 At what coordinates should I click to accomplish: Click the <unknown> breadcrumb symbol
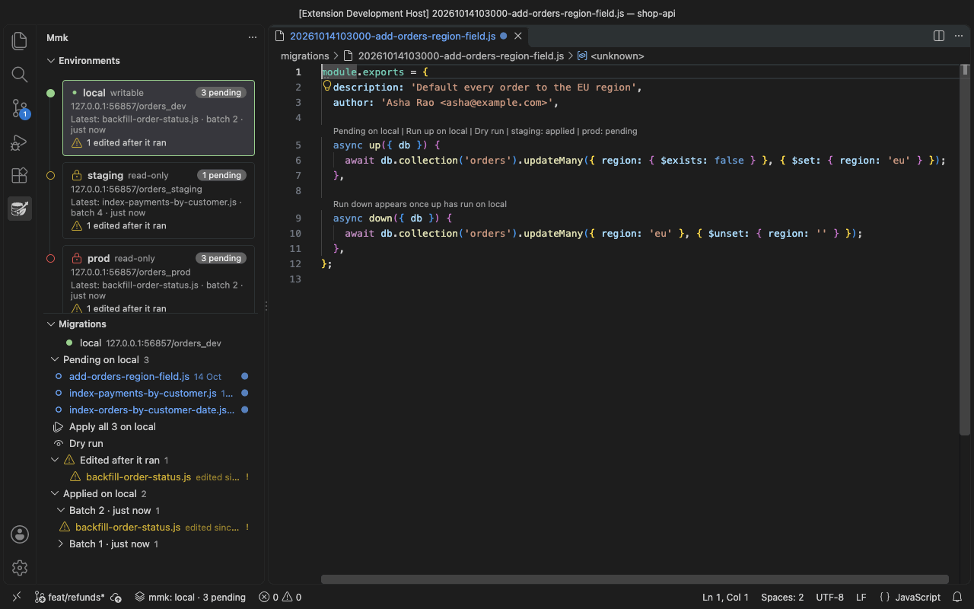(x=610, y=56)
